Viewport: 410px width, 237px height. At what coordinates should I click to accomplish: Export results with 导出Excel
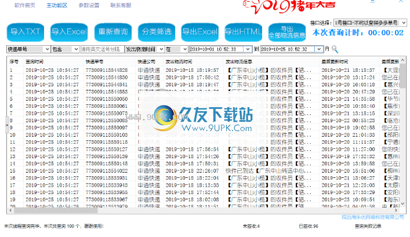(x=199, y=32)
